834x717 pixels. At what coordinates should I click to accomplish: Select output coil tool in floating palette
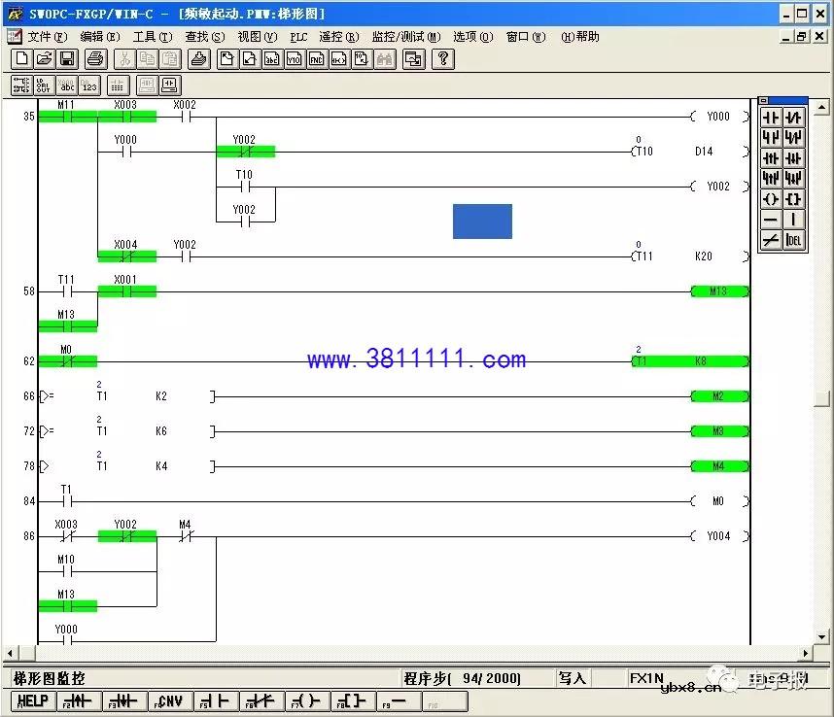pos(771,198)
